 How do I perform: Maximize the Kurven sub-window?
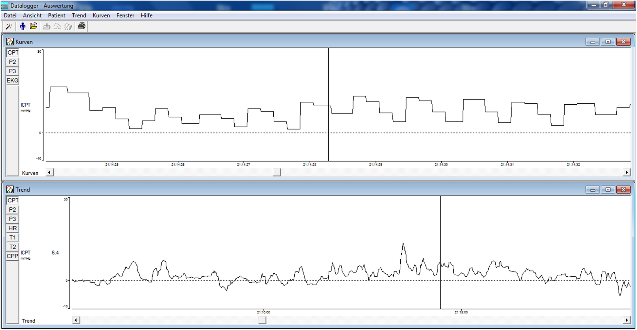(x=608, y=42)
